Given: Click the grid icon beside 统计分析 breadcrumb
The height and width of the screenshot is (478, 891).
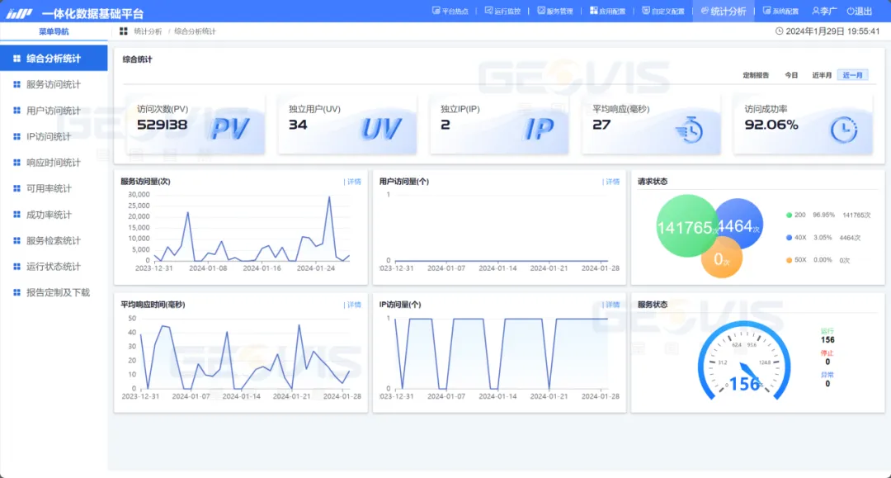Looking at the screenshot, I should pyautogui.click(x=124, y=31).
